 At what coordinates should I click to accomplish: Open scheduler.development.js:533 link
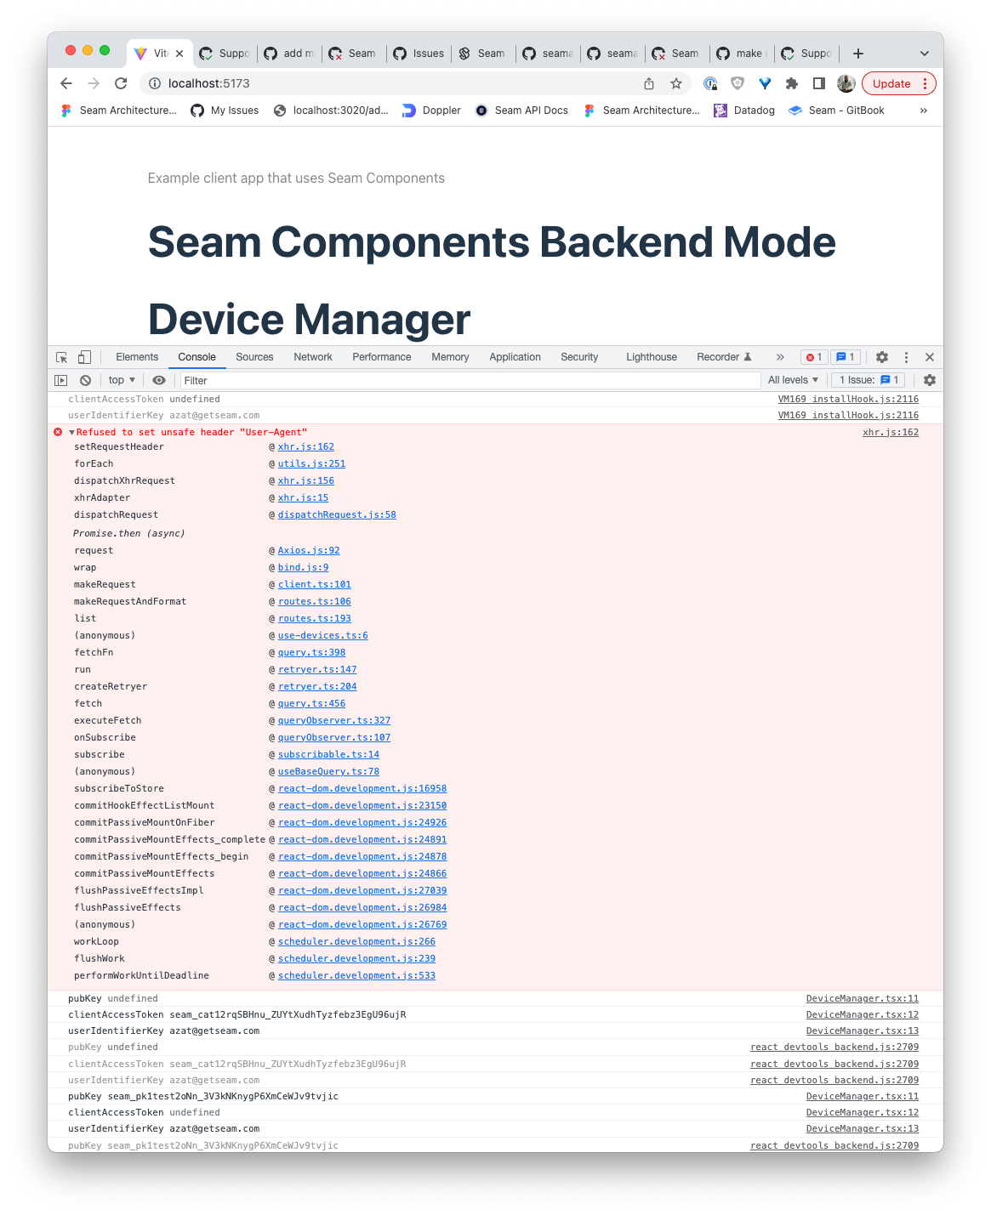(356, 976)
